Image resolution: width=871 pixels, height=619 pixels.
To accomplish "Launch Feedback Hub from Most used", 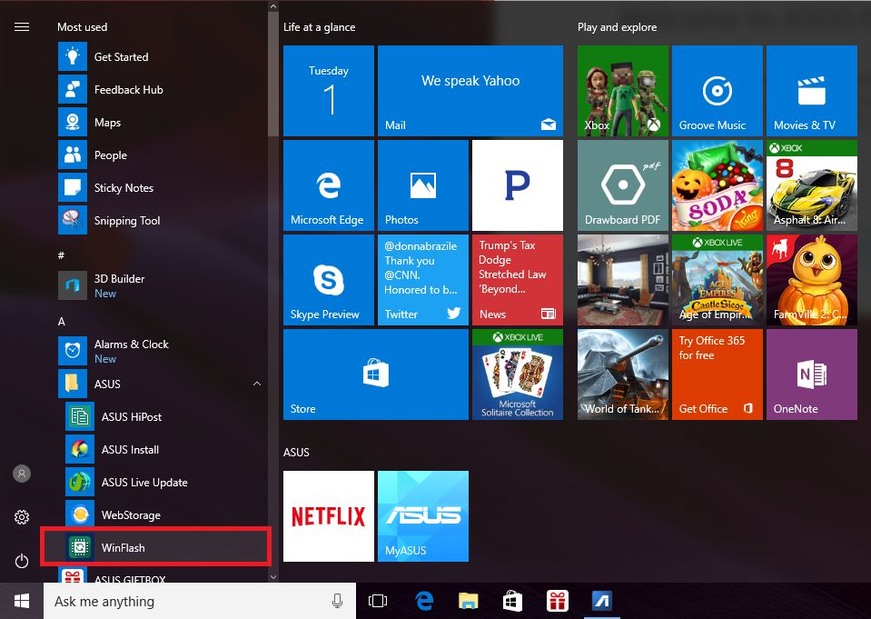I will (x=161, y=90).
